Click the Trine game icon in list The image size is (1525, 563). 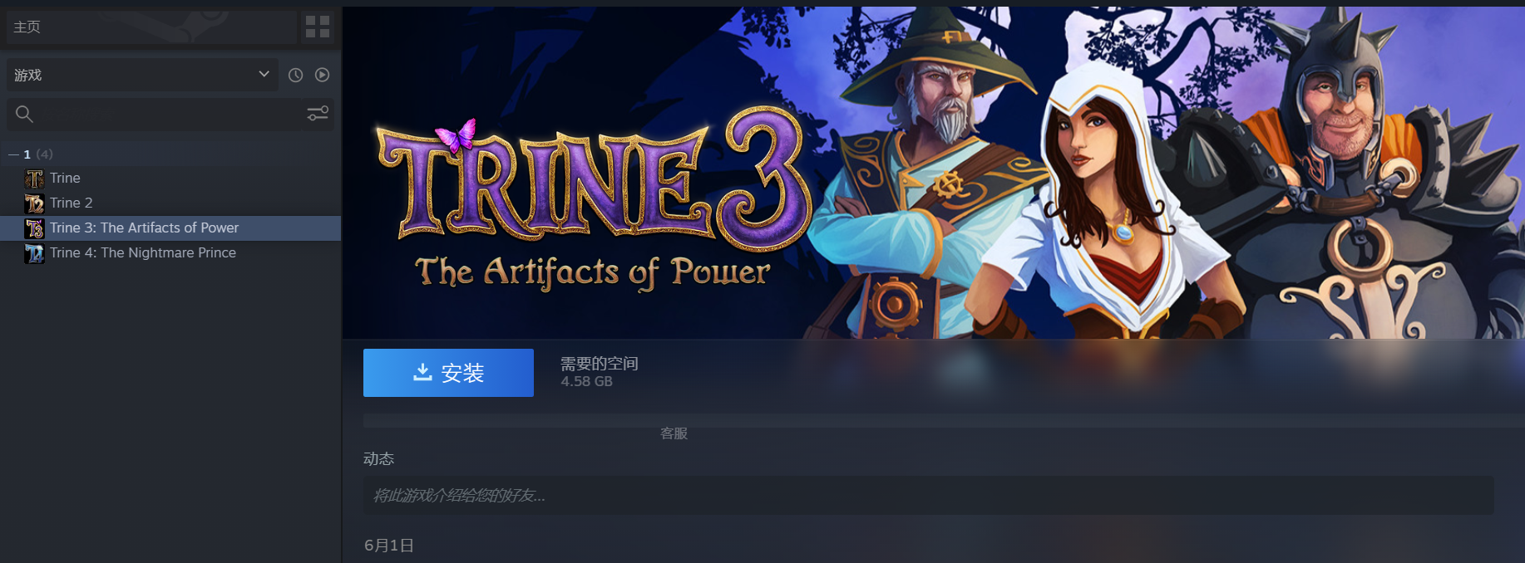coord(34,179)
